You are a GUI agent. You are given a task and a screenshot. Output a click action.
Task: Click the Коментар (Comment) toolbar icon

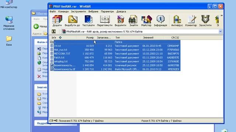[191, 21]
